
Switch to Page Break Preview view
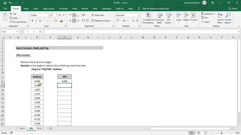[206, 133]
